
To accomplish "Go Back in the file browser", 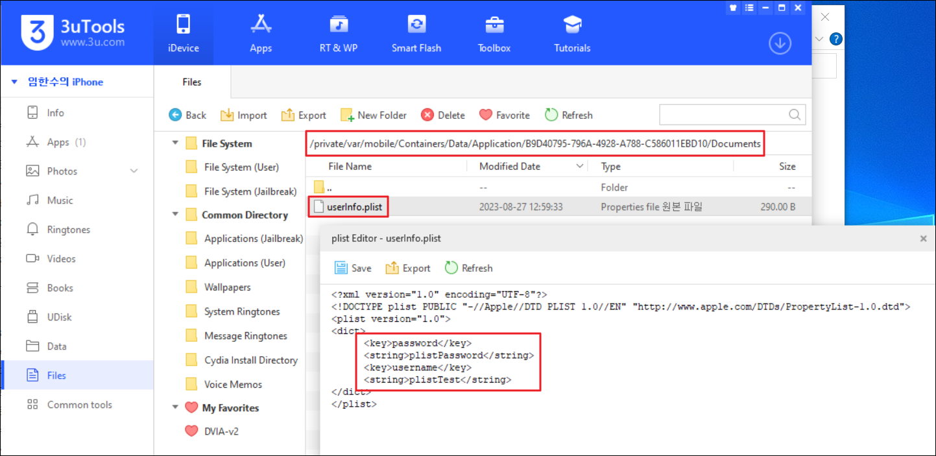I will (187, 115).
